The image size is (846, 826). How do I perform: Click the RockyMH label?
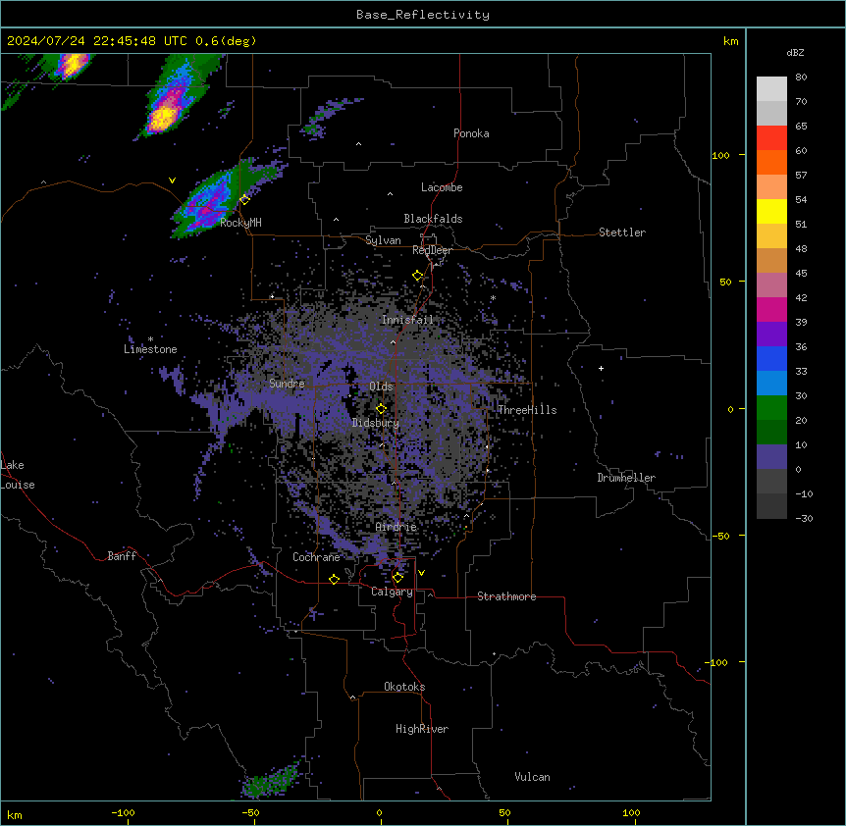coord(240,223)
